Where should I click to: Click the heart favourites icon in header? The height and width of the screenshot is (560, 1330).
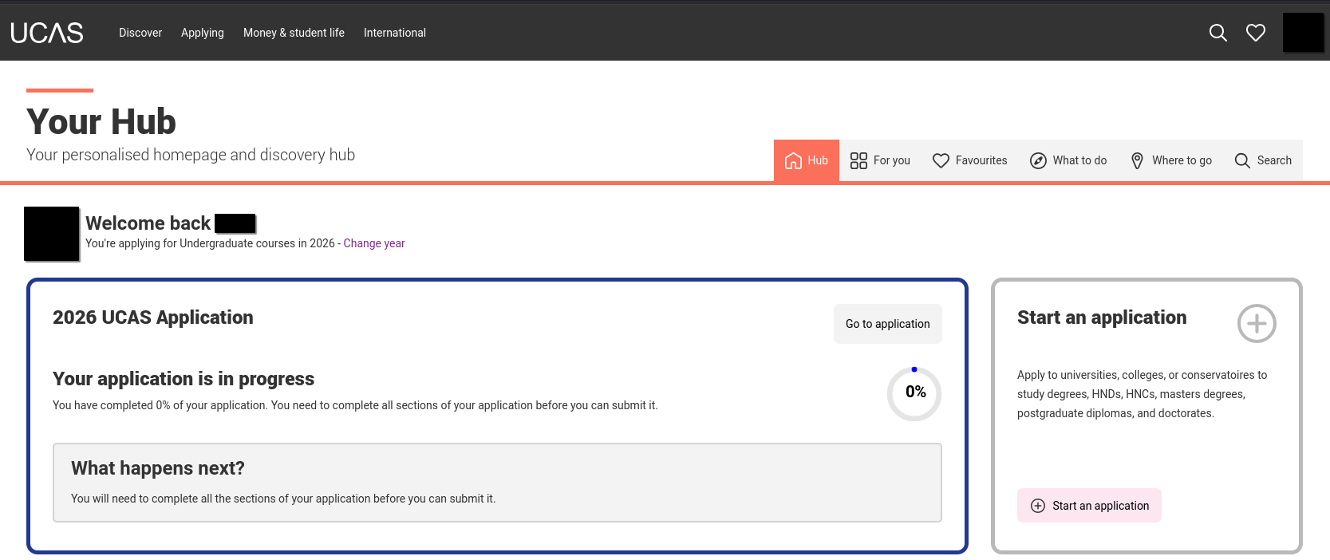point(1255,33)
